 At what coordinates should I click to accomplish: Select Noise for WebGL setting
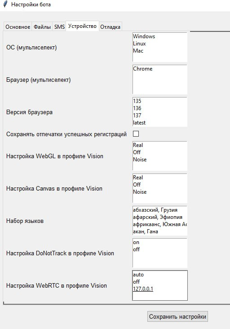click(x=140, y=160)
